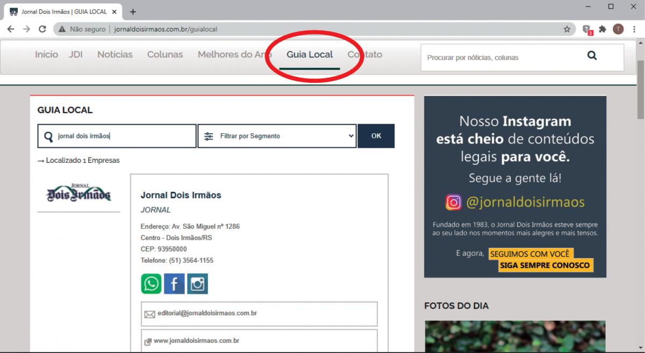The height and width of the screenshot is (353, 645).
Task: Open the Contato menu item
Action: [x=365, y=54]
